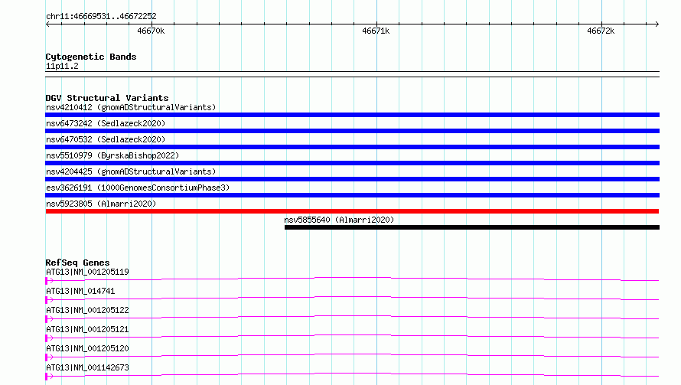Click the 46672k ruler tick label
The height and width of the screenshot is (385, 681).
coord(601,31)
